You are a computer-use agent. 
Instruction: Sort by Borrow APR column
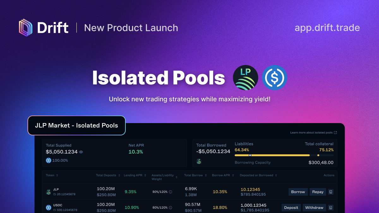tap(233, 175)
